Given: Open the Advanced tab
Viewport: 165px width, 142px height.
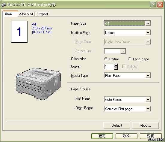Looking at the screenshot, I should 26,14.
